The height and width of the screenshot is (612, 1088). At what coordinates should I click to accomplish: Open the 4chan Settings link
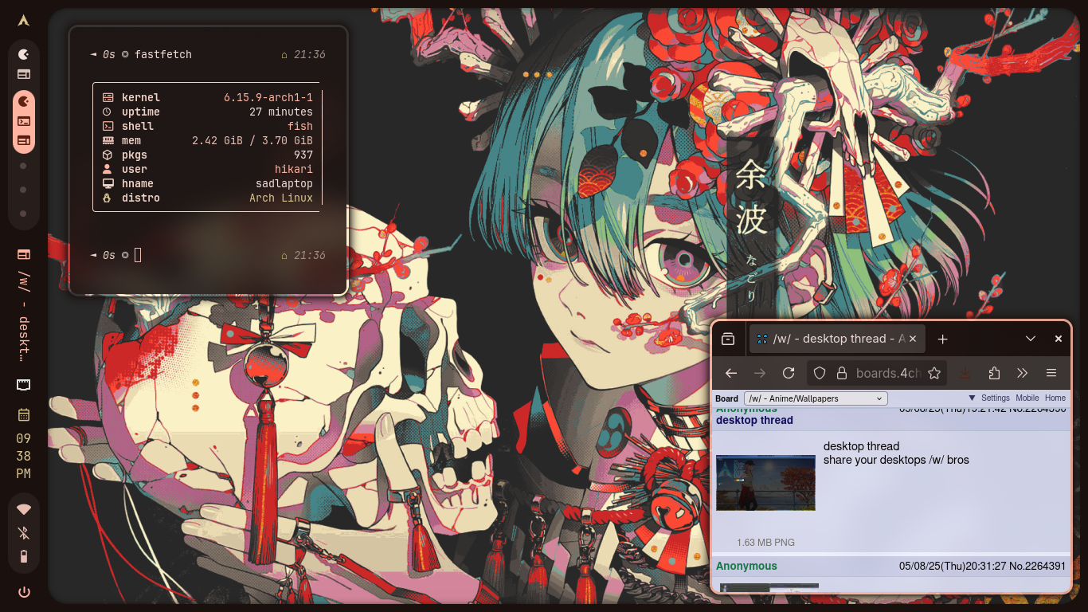coord(996,398)
